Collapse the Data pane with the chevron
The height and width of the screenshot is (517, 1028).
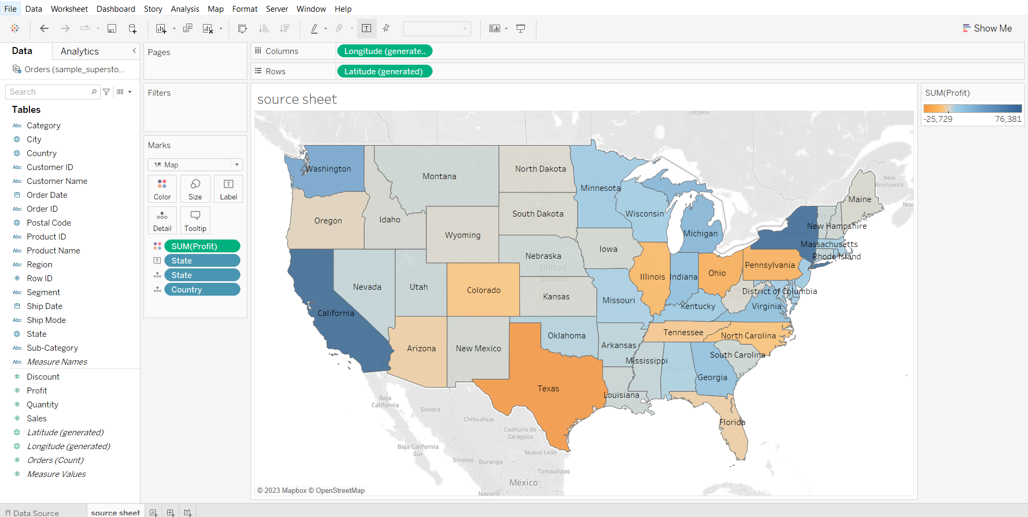pos(134,51)
